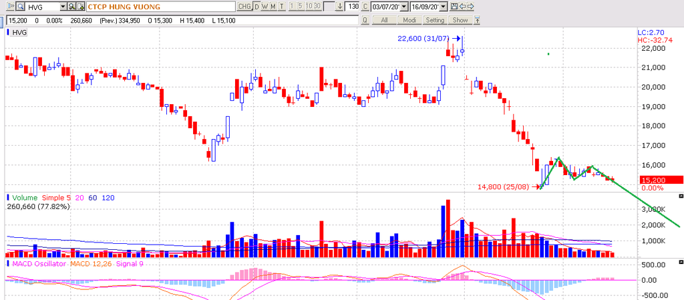Click the stock lookup icon after symbol box
Image resolution: width=684 pixels, height=300 pixels.
coord(71,6)
